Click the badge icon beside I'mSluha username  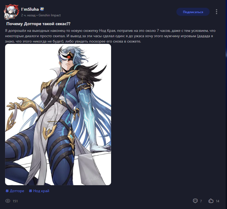(x=42, y=9)
